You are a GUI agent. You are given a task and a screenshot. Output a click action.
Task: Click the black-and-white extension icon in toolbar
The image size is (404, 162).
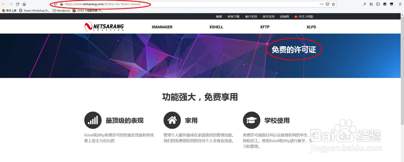pos(391,4)
